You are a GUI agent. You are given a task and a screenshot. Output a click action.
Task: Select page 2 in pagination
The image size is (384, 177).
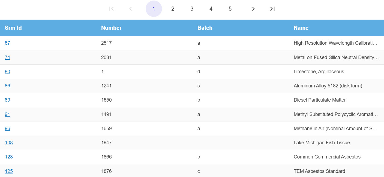click(173, 9)
